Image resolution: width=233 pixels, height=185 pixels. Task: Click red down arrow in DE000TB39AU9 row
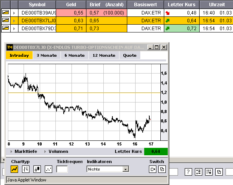click(x=168, y=13)
